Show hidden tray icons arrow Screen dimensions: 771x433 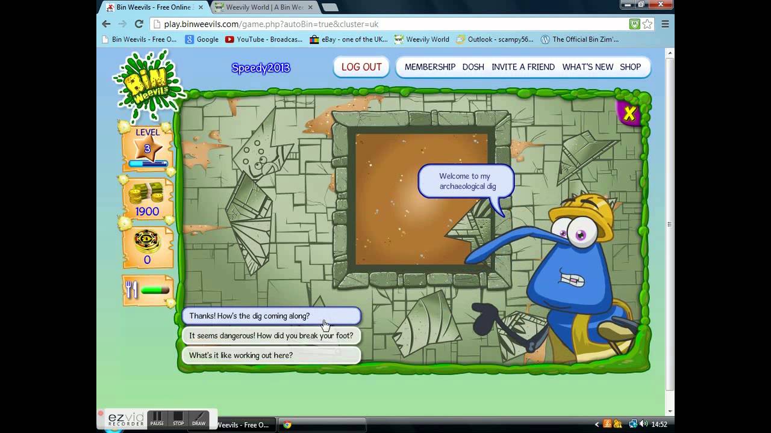pyautogui.click(x=597, y=424)
